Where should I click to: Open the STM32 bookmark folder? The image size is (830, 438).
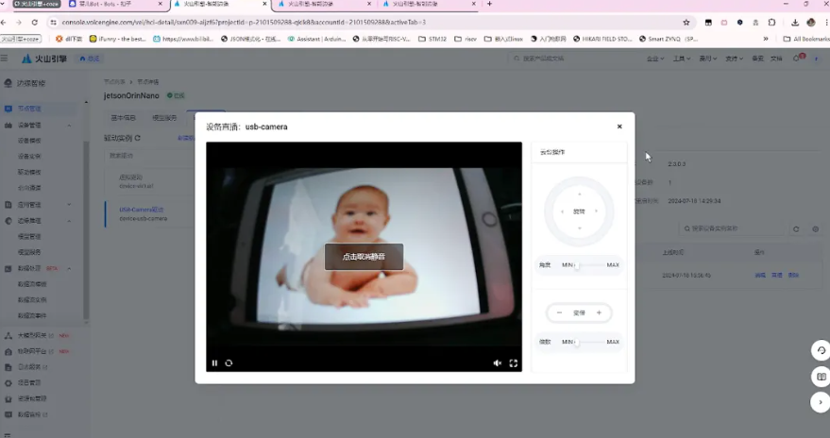coord(434,39)
